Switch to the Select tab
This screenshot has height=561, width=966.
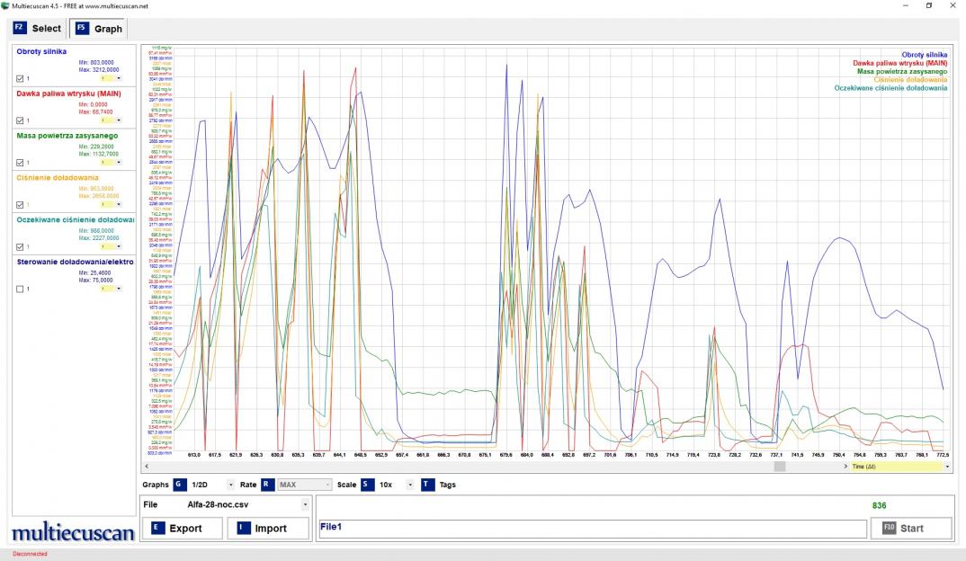click(47, 29)
